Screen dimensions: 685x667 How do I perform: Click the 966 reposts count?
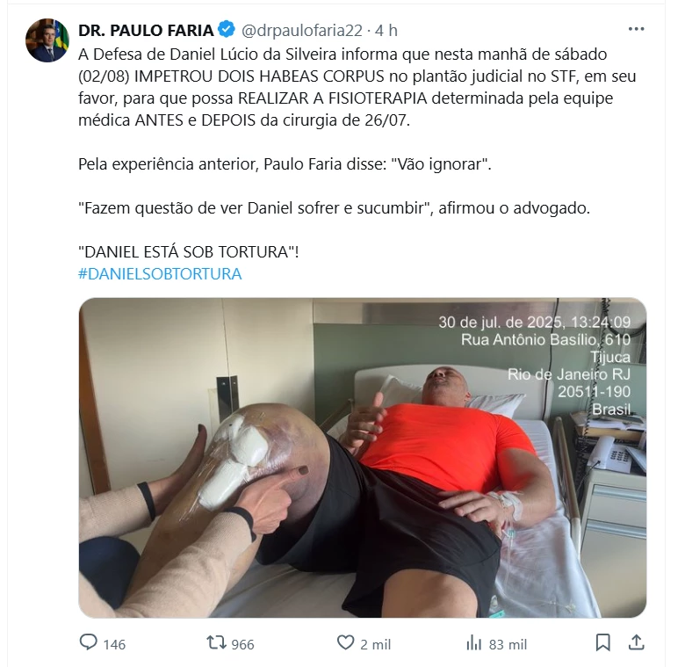(x=242, y=644)
